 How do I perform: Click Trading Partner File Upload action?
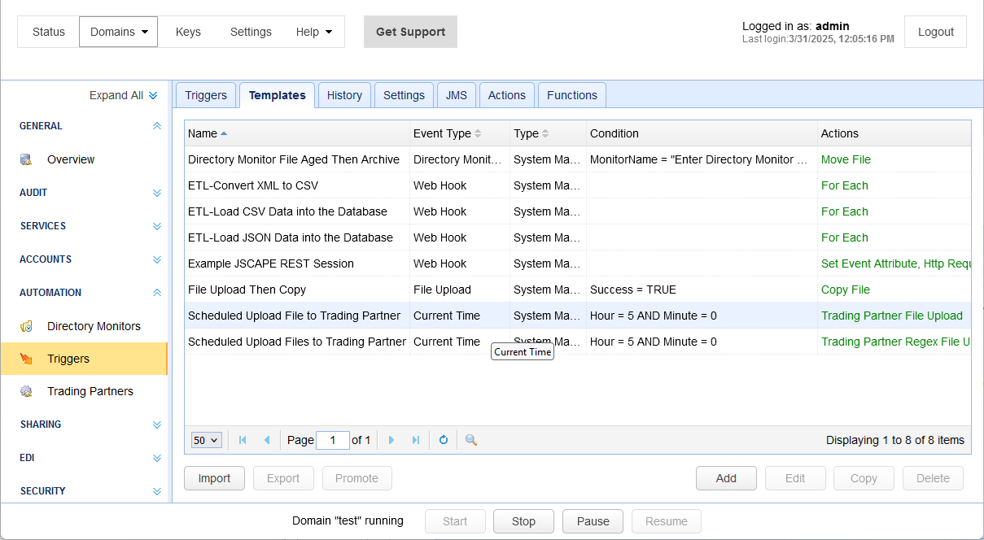892,316
